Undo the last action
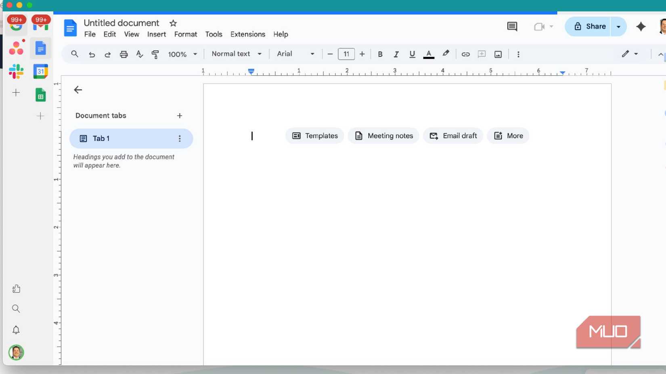Screen dimensions: 666x374 [92, 54]
